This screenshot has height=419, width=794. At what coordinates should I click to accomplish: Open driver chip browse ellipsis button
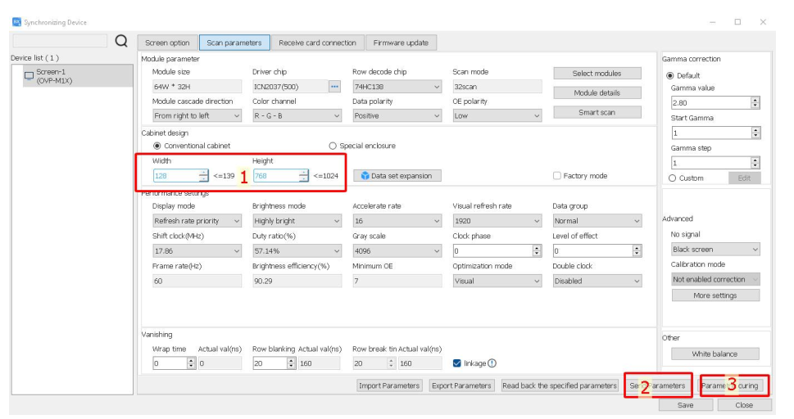pyautogui.click(x=334, y=86)
